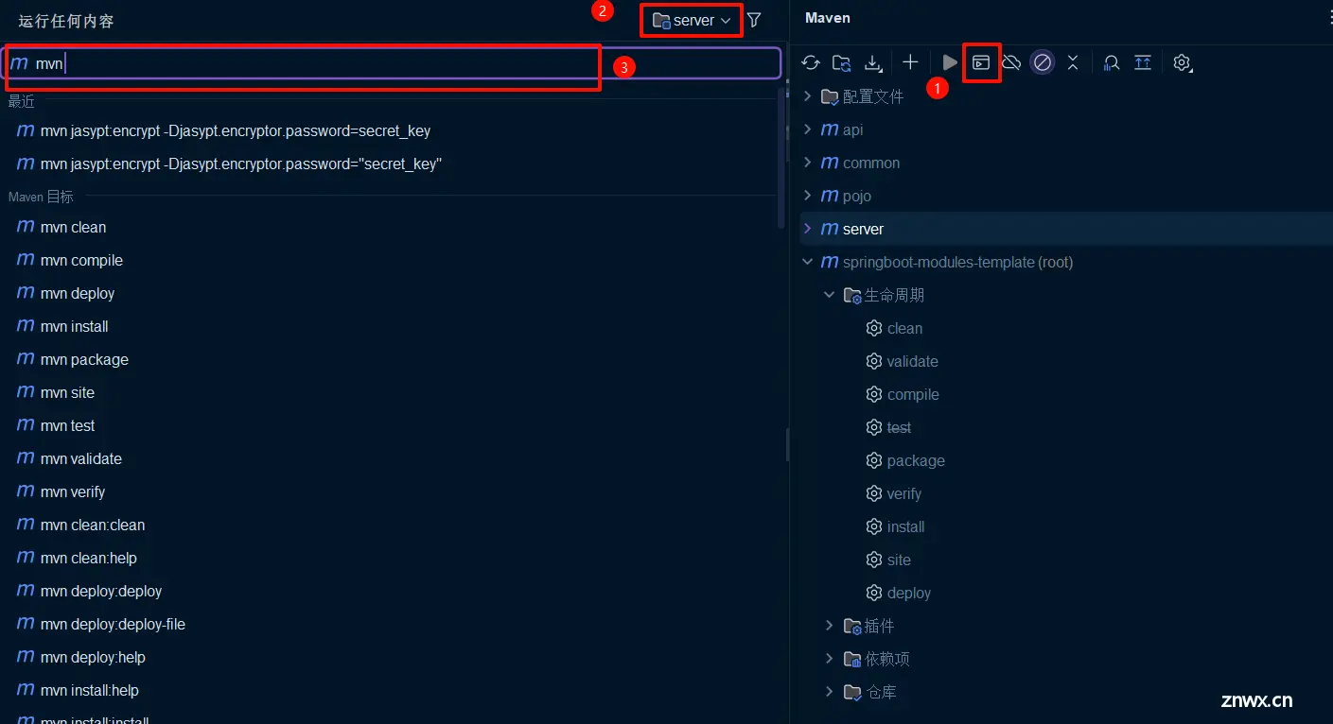Toggle the skip tests mode icon

1043,62
